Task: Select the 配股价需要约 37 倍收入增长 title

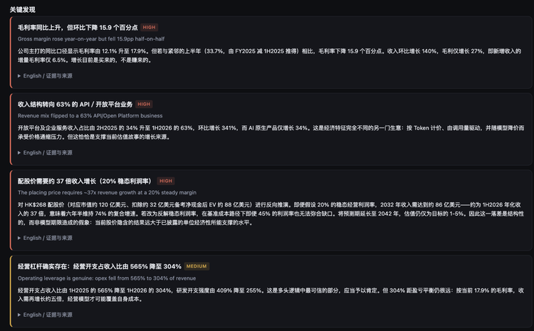Action: coord(85,181)
